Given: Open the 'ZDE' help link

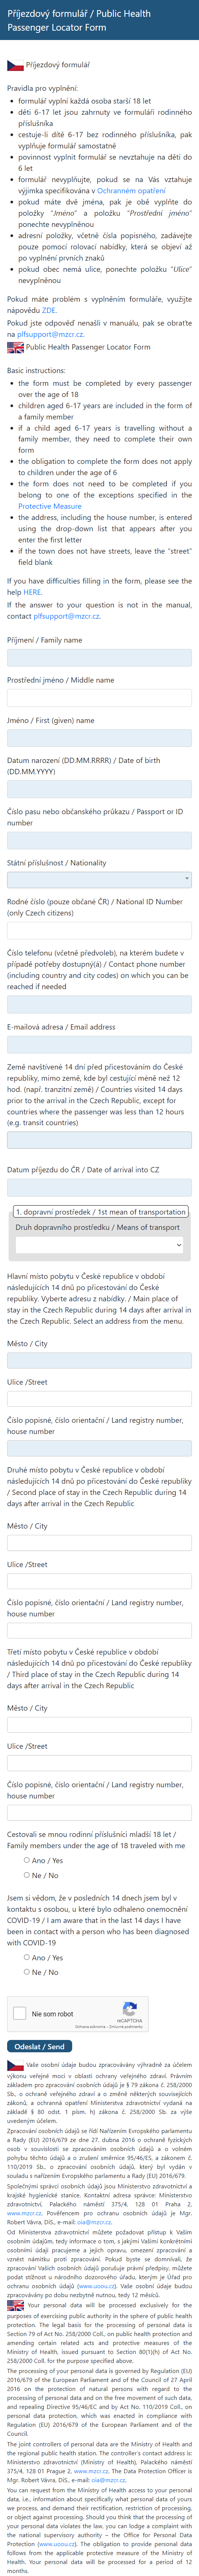Looking at the screenshot, I should 49,310.
